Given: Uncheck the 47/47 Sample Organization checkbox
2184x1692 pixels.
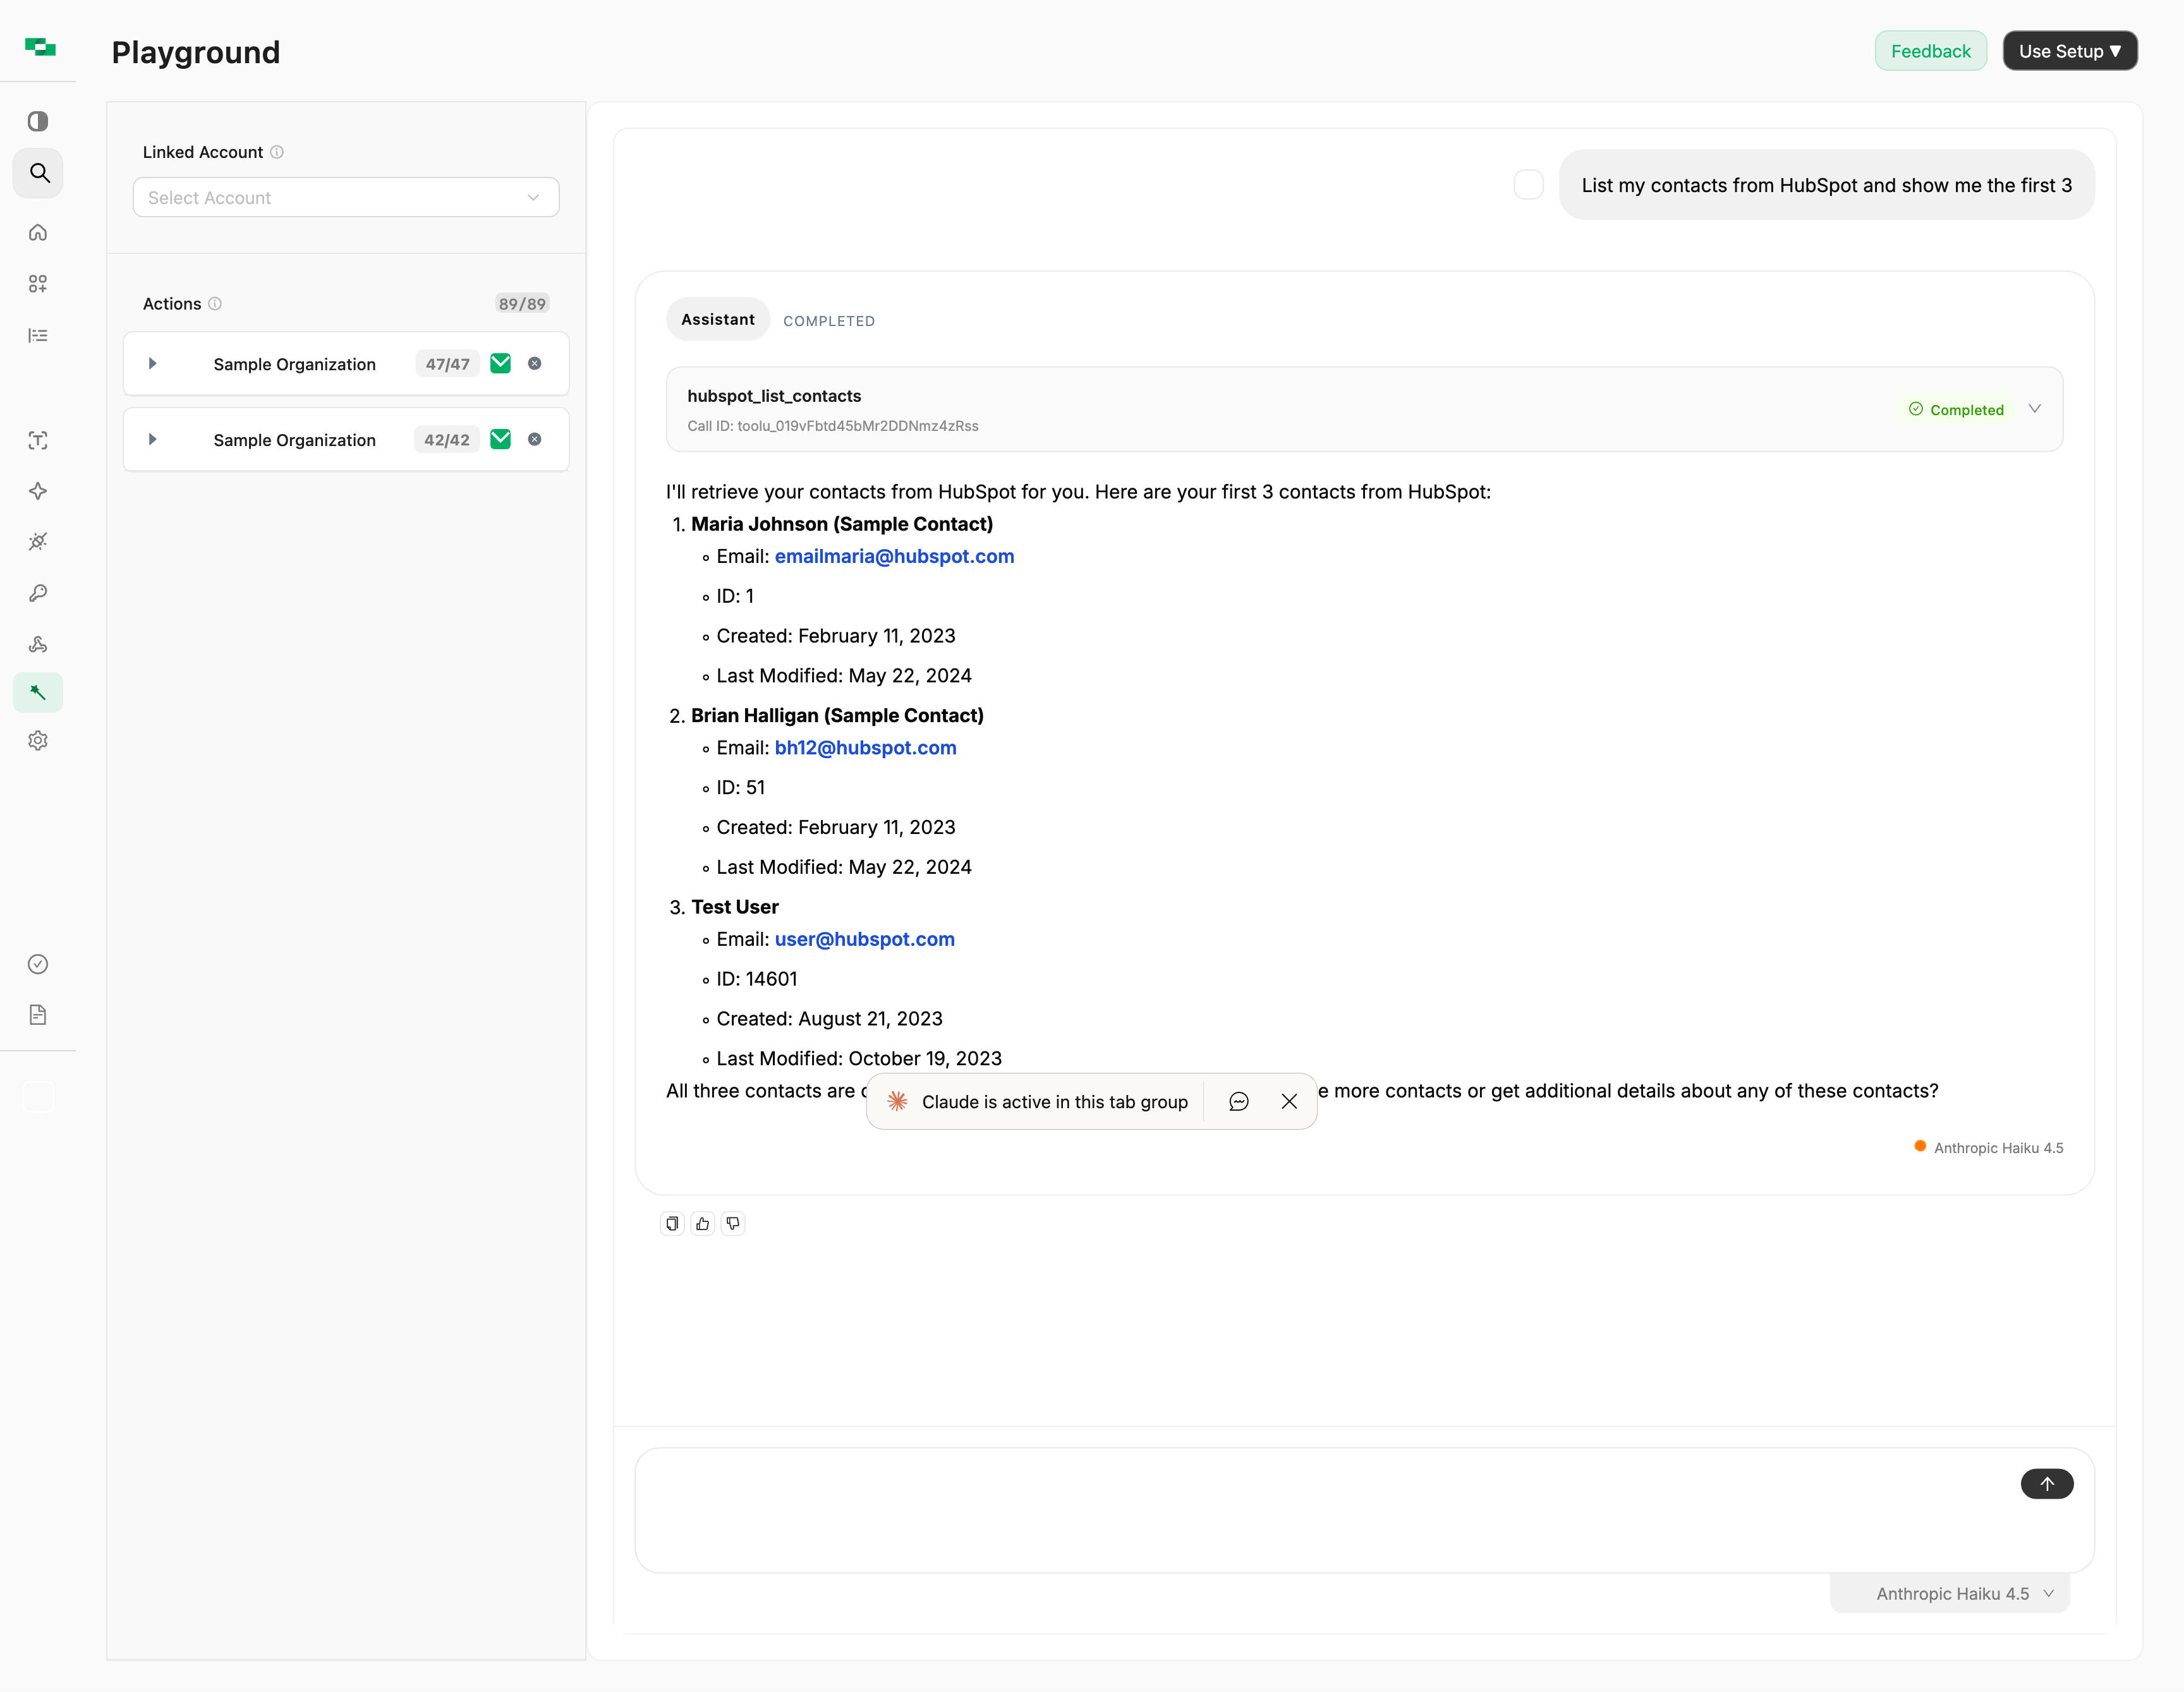Looking at the screenshot, I should [x=501, y=364].
